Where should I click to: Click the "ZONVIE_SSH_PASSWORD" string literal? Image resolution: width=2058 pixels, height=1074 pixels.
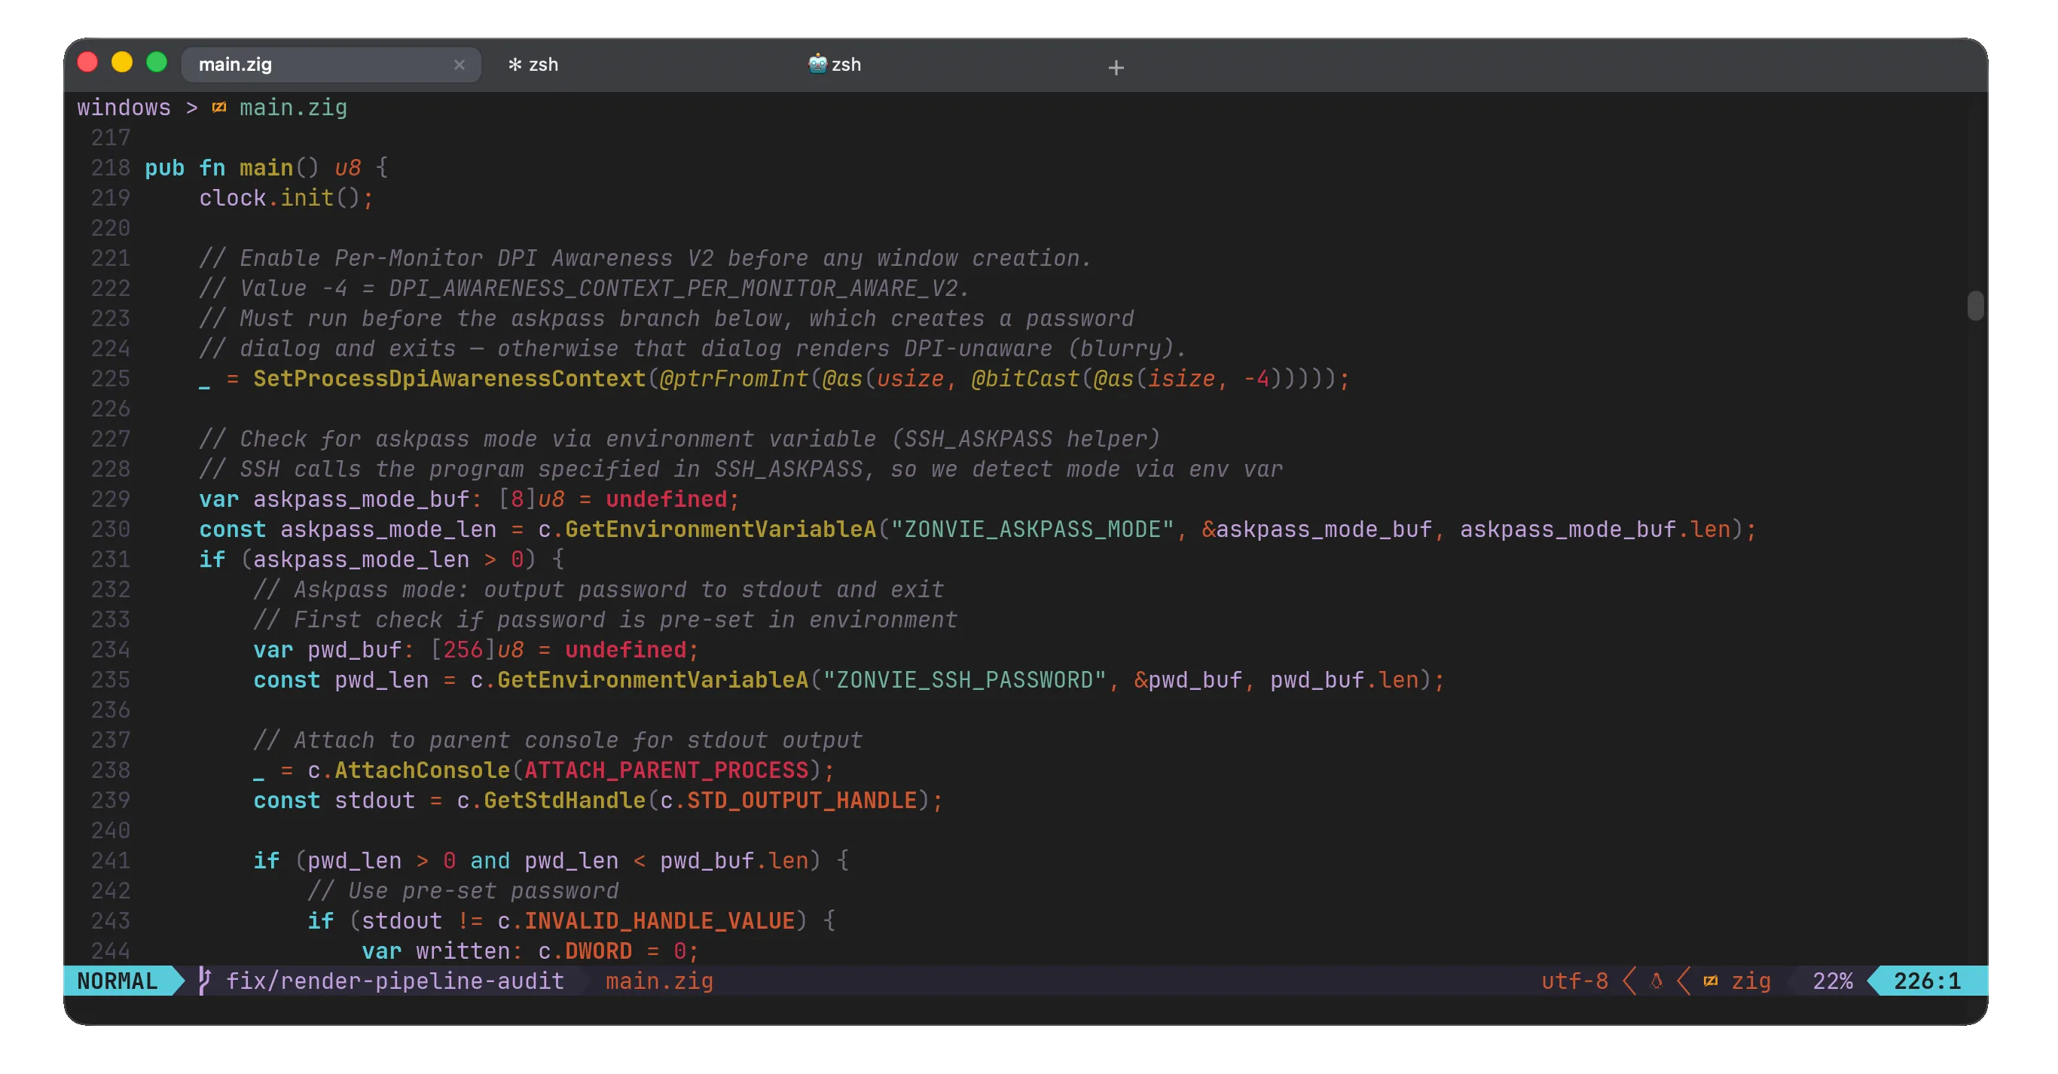tap(964, 680)
